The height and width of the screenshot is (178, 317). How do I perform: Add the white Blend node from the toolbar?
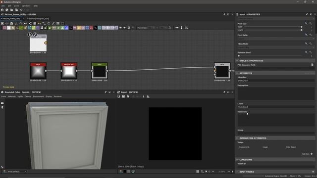[x=9, y=28]
